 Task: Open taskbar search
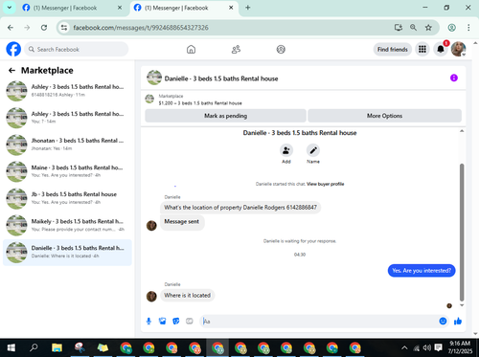[x=34, y=347]
